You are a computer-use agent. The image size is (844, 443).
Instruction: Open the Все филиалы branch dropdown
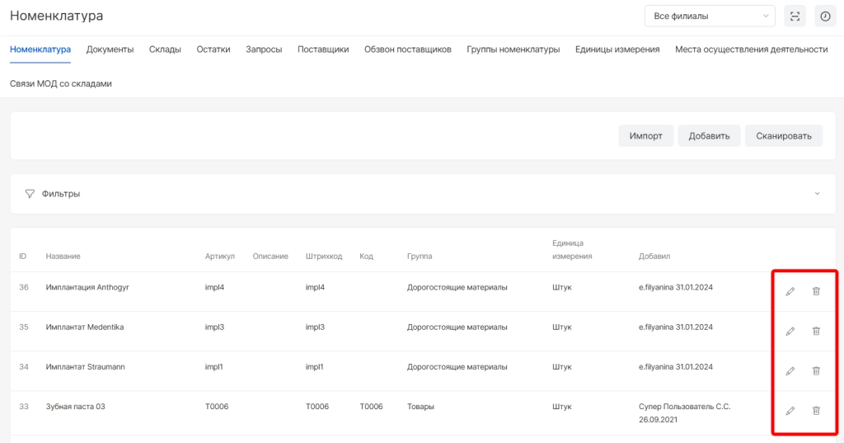pyautogui.click(x=709, y=16)
